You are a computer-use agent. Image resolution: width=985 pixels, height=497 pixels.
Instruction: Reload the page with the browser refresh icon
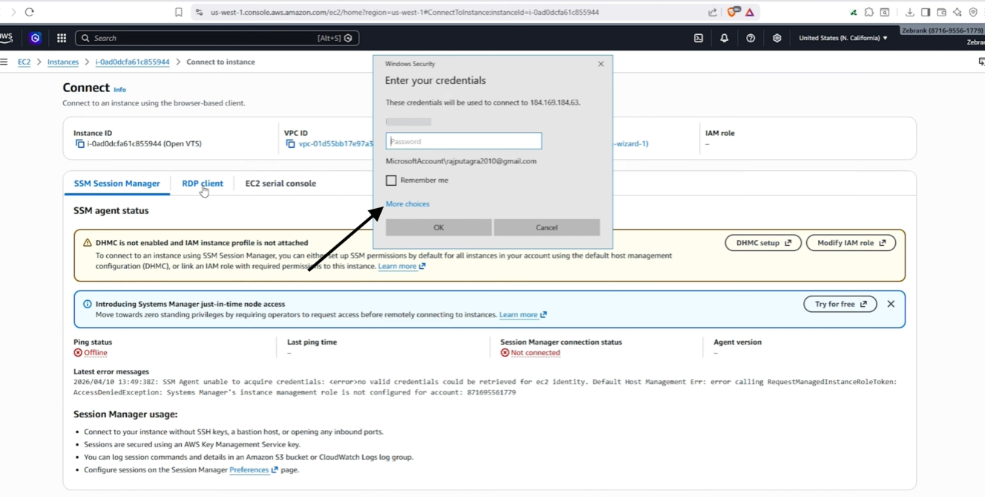[x=30, y=12]
